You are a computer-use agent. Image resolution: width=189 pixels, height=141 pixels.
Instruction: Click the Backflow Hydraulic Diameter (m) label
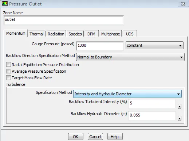pyautogui.click(x=99, y=114)
